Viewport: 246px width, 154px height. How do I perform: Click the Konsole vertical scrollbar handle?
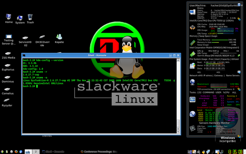(x=178, y=123)
